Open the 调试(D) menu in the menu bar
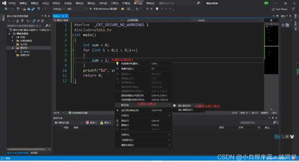299x162 pixels. coord(79,3)
